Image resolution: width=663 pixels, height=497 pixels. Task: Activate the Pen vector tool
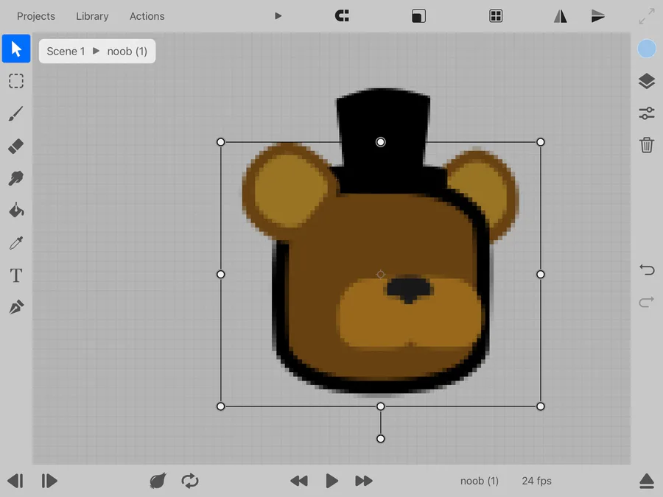coord(16,307)
